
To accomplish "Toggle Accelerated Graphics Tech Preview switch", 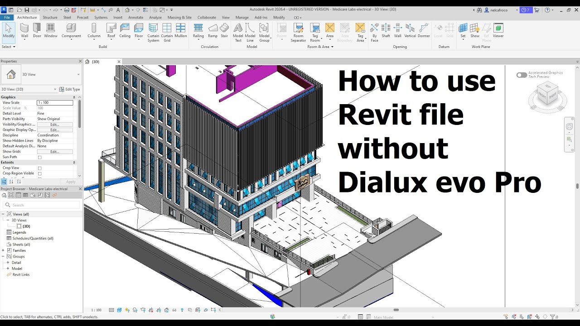I will [x=522, y=75].
